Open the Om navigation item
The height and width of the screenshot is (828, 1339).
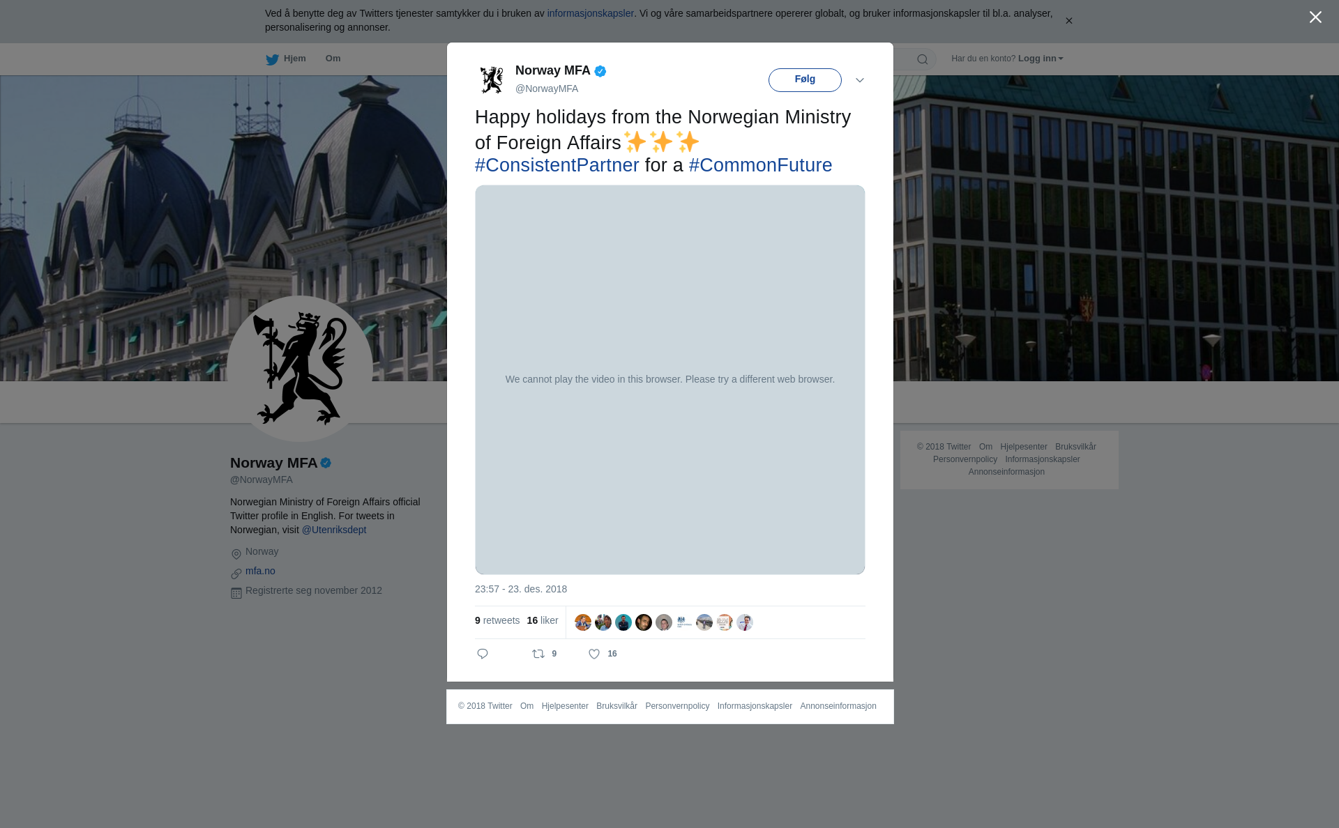coord(333,59)
